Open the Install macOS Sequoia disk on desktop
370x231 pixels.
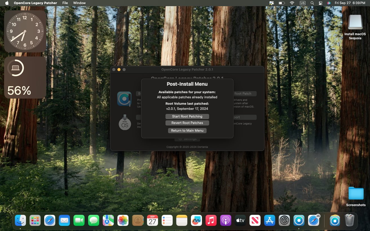tap(355, 22)
